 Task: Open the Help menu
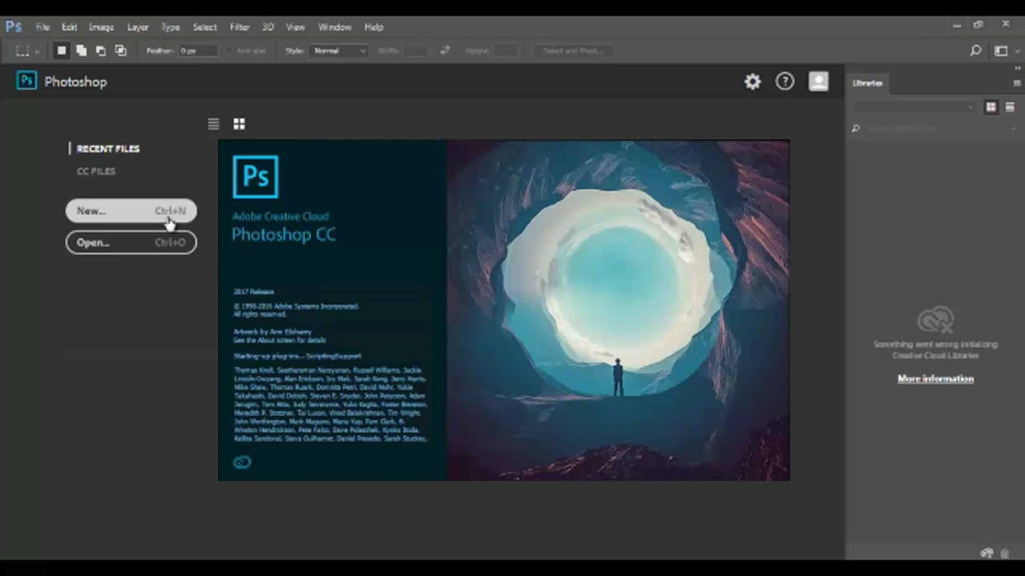[x=374, y=27]
